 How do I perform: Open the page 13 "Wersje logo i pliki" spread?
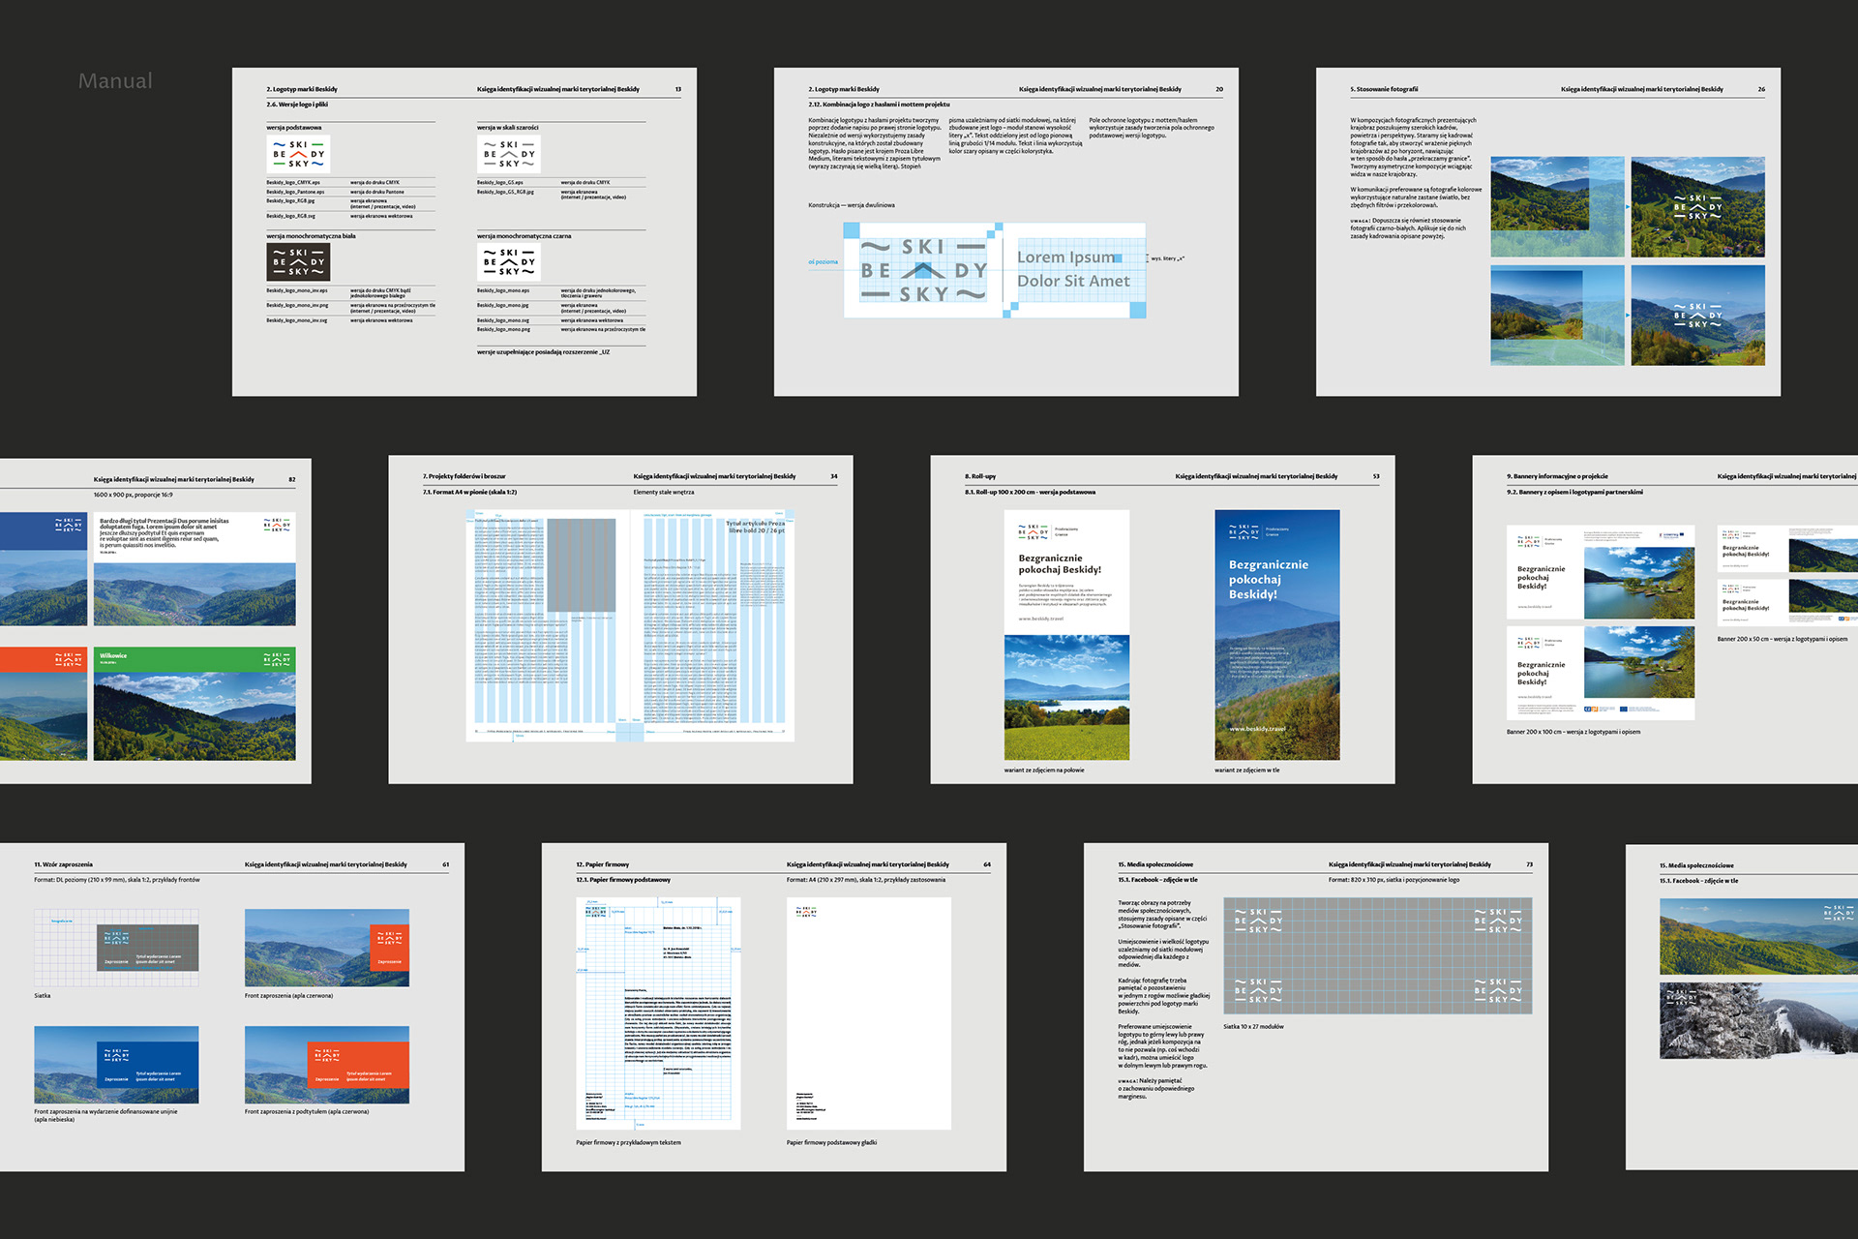coord(464,231)
